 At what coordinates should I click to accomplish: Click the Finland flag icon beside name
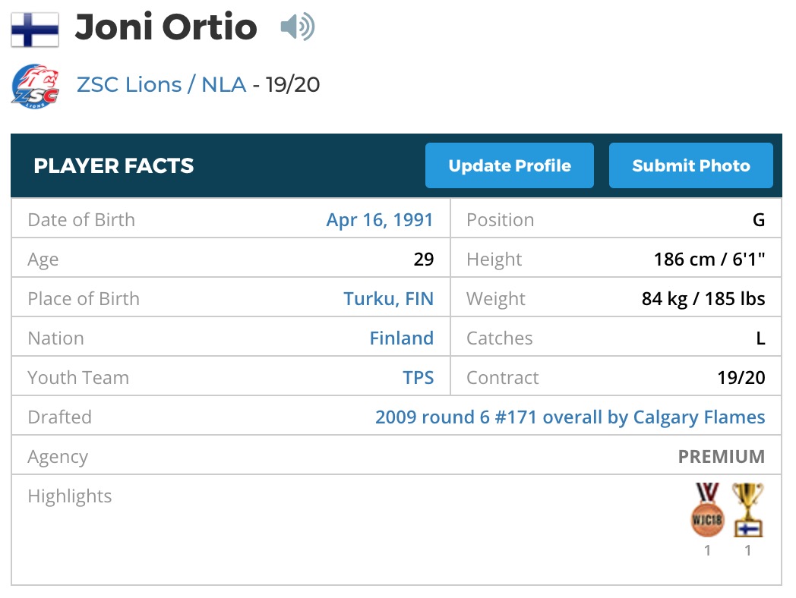(35, 30)
